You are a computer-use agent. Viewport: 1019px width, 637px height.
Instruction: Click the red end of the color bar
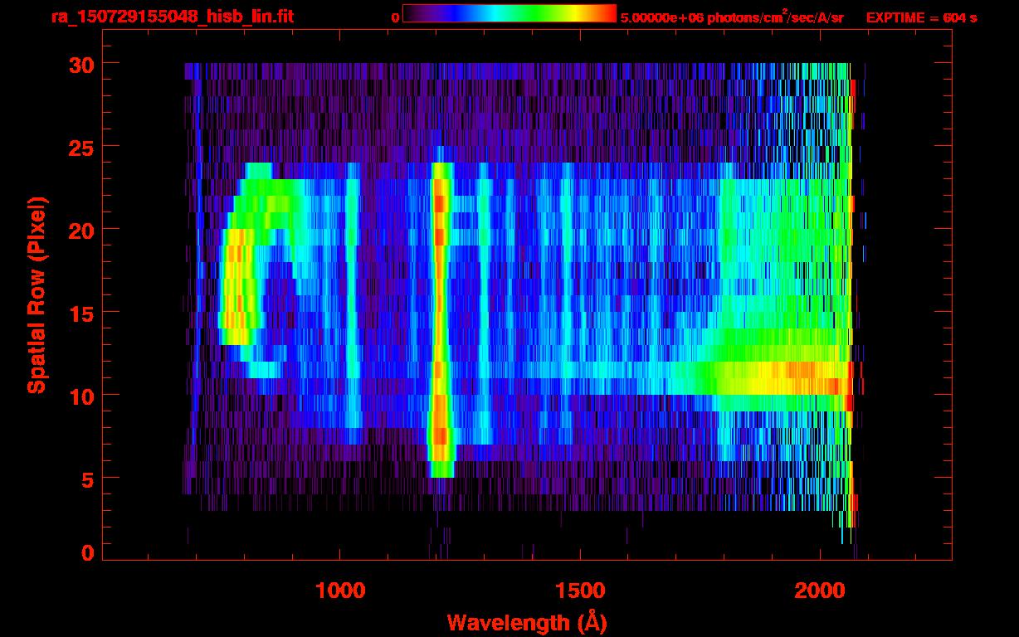point(607,13)
